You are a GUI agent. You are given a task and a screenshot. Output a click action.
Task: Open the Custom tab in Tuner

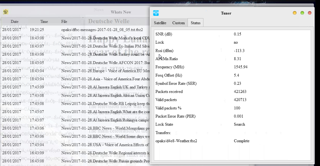pos(178,23)
